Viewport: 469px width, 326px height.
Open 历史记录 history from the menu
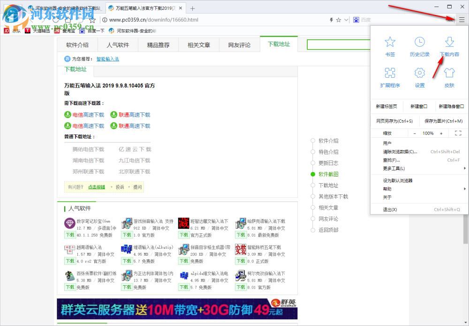tap(419, 45)
